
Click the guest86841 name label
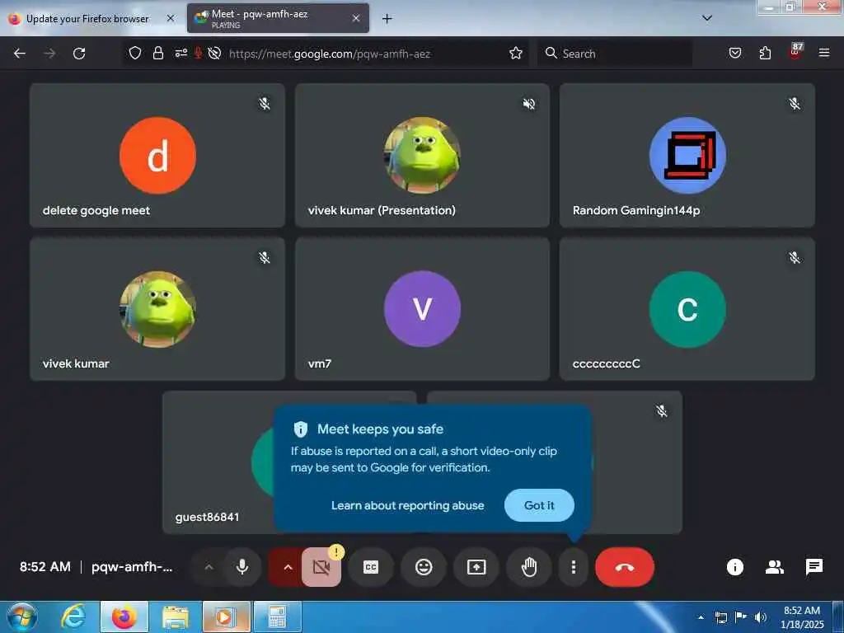click(207, 517)
